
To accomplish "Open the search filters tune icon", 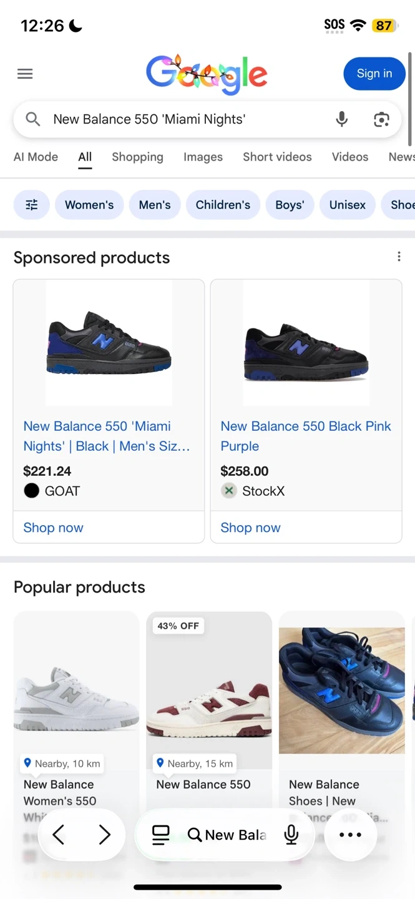I will tap(32, 205).
